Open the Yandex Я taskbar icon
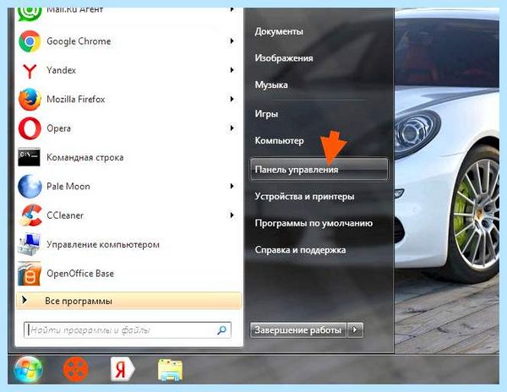Image resolution: width=507 pixels, height=392 pixels. click(x=123, y=369)
